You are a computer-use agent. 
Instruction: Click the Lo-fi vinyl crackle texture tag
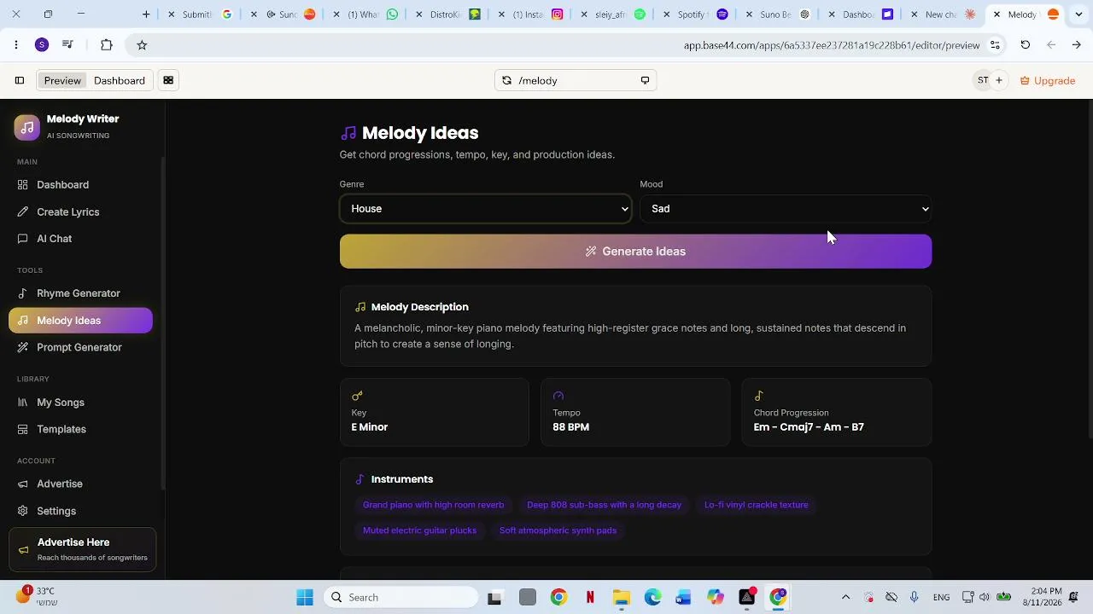tap(756, 505)
